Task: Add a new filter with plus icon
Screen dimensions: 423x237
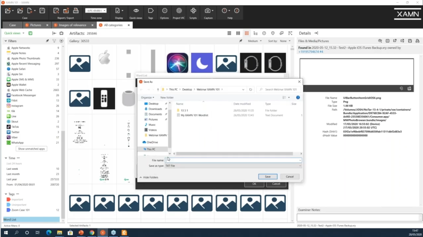Action: point(62,41)
